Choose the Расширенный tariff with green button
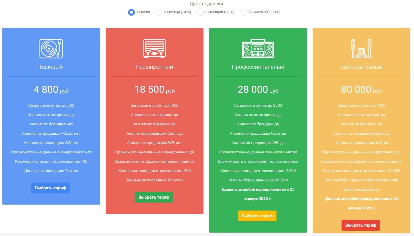 (x=154, y=197)
